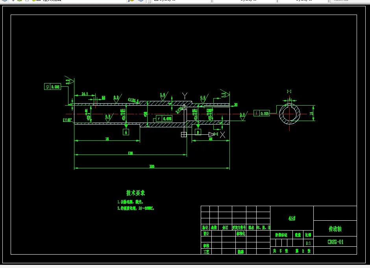Viewport: 370px width, 268px height.
Task: Select the 技术要求 heading
Action: pos(136,193)
